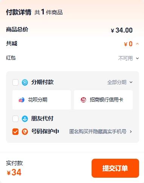The width and height of the screenshot is (144, 183).
Task: Expand the 红包 不可用 dropdown arrow
Action: [x=137, y=58]
